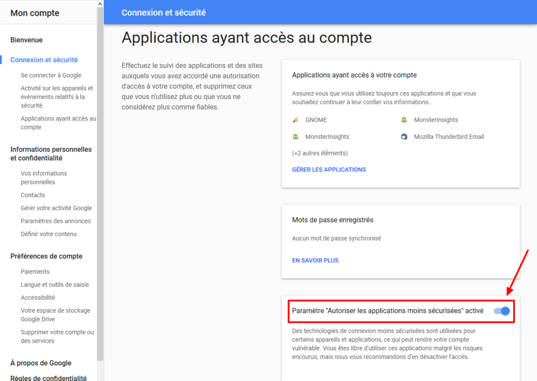537x381 pixels.
Task: Click the Mozilla Thunderbird Email icon
Action: 403,136
